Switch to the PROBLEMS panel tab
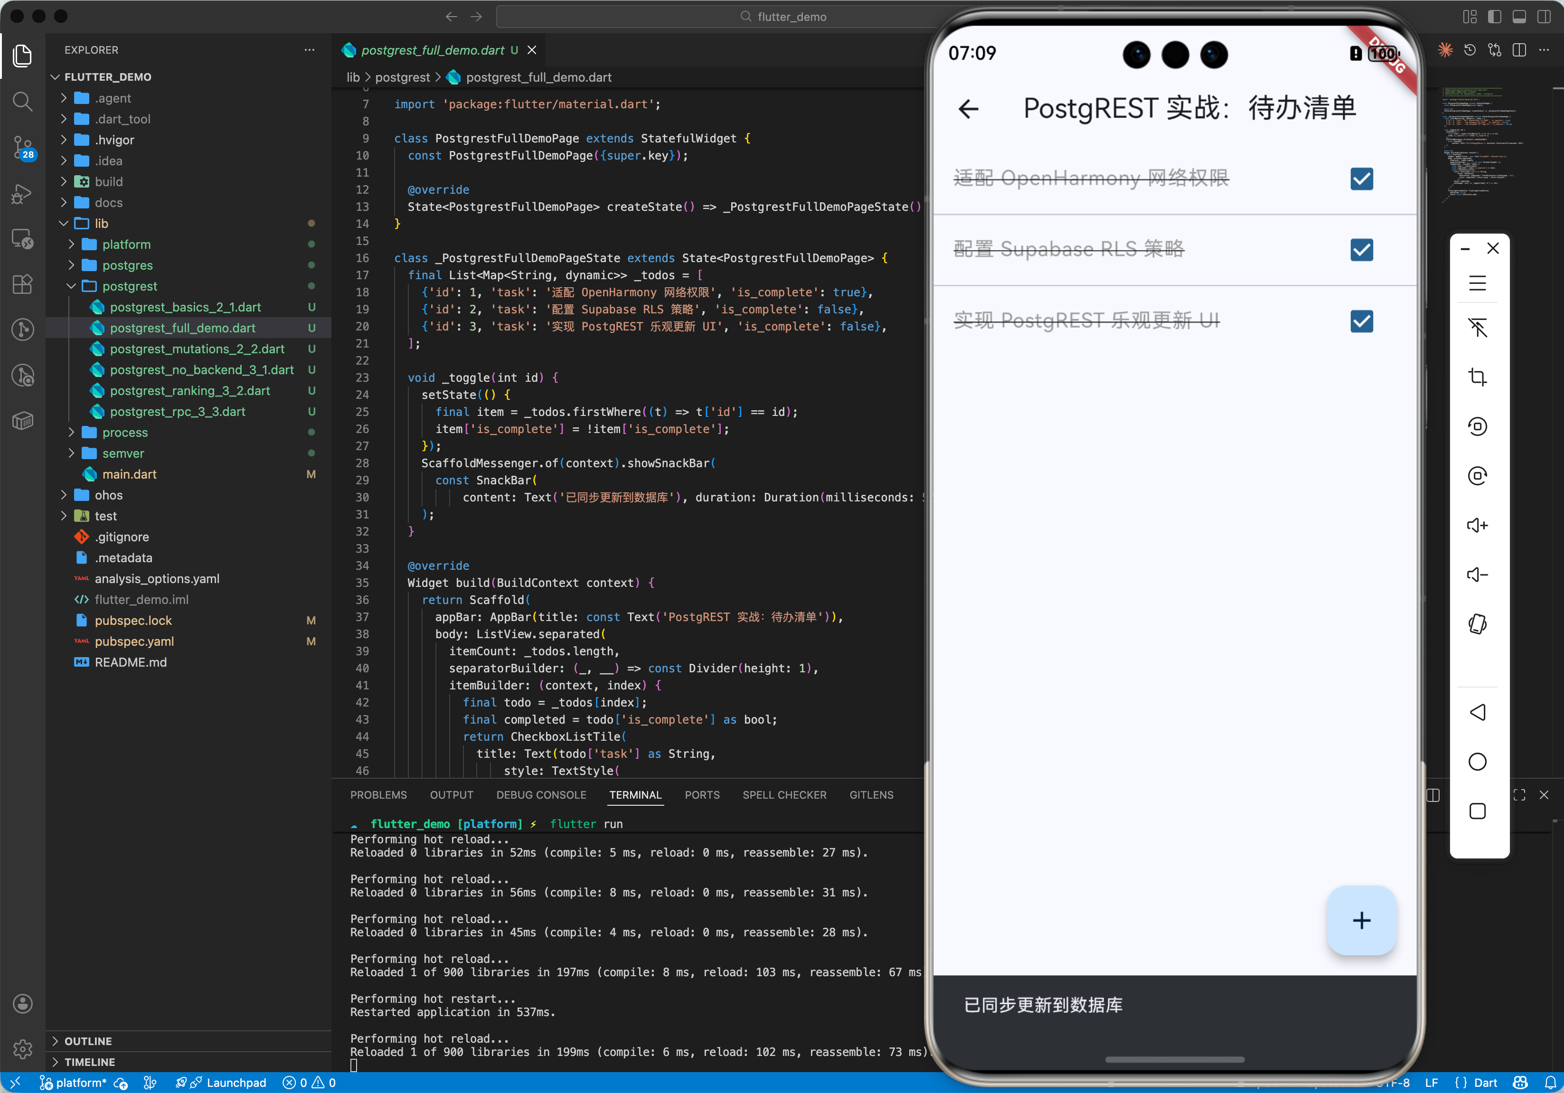The height and width of the screenshot is (1093, 1564). tap(378, 795)
